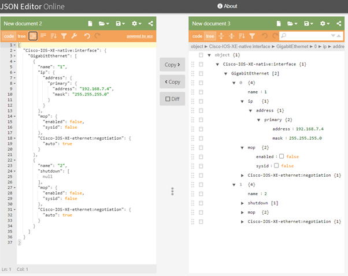The height and width of the screenshot is (276, 348).
Task: Redo action in left editor
Action: (x=98, y=36)
